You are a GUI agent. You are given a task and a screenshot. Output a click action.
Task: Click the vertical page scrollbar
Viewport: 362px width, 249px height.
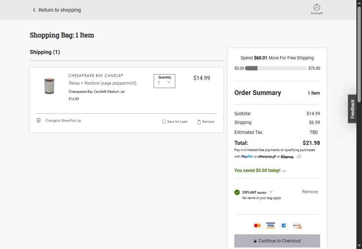(x=359, y=54)
